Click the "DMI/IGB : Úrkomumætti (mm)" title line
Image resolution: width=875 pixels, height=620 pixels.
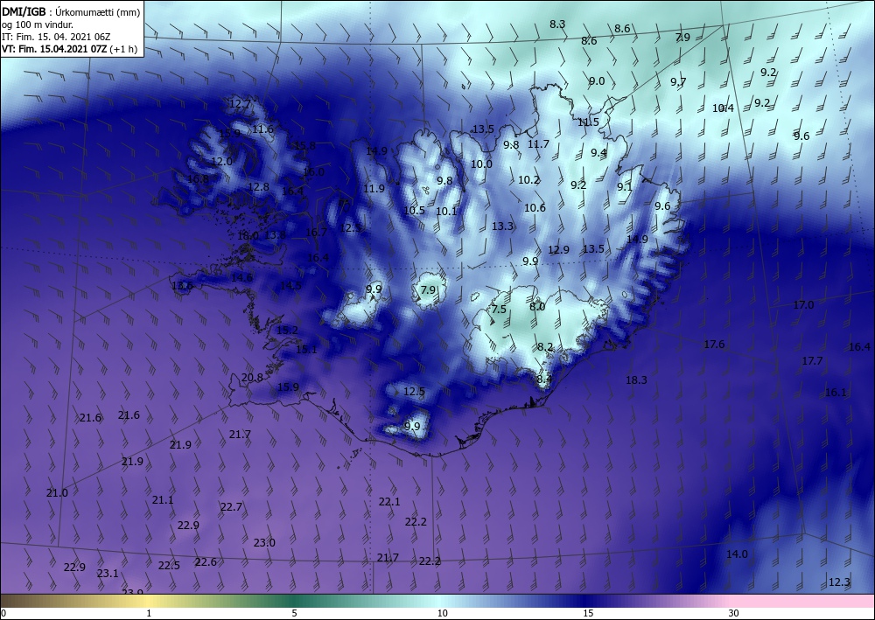point(71,11)
